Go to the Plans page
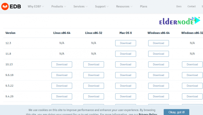This screenshot has height=115, width=203. pyautogui.click(x=144, y=6)
